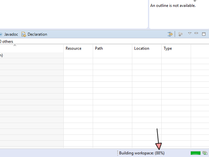Screen dimensions: 209x157
Task: Click the Declaration tab icon
Action: pos(24,34)
